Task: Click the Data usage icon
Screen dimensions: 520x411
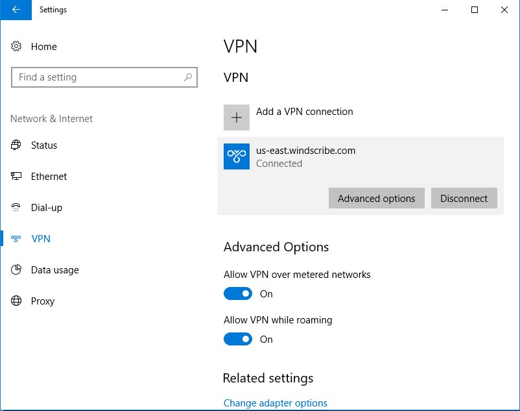Action: [x=17, y=270]
